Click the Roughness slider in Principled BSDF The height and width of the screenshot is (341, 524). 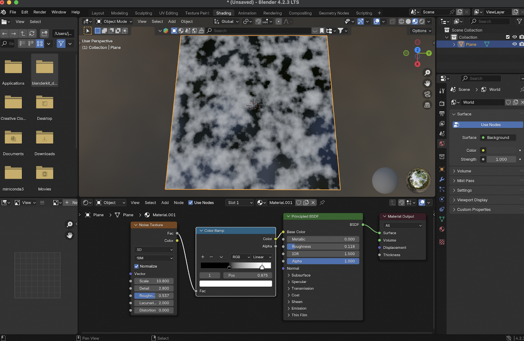(323, 247)
